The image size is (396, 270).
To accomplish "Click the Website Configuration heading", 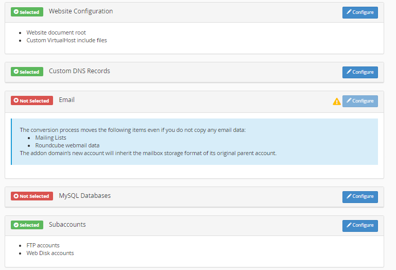I will click(x=81, y=11).
